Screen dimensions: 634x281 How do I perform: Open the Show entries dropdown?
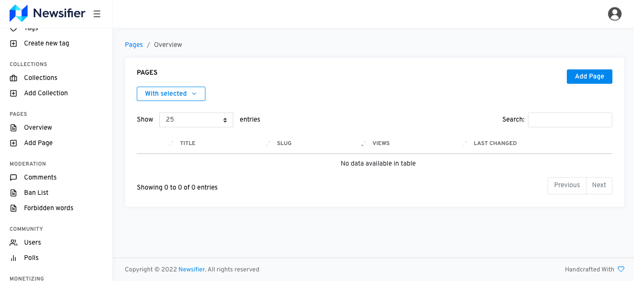(x=196, y=120)
